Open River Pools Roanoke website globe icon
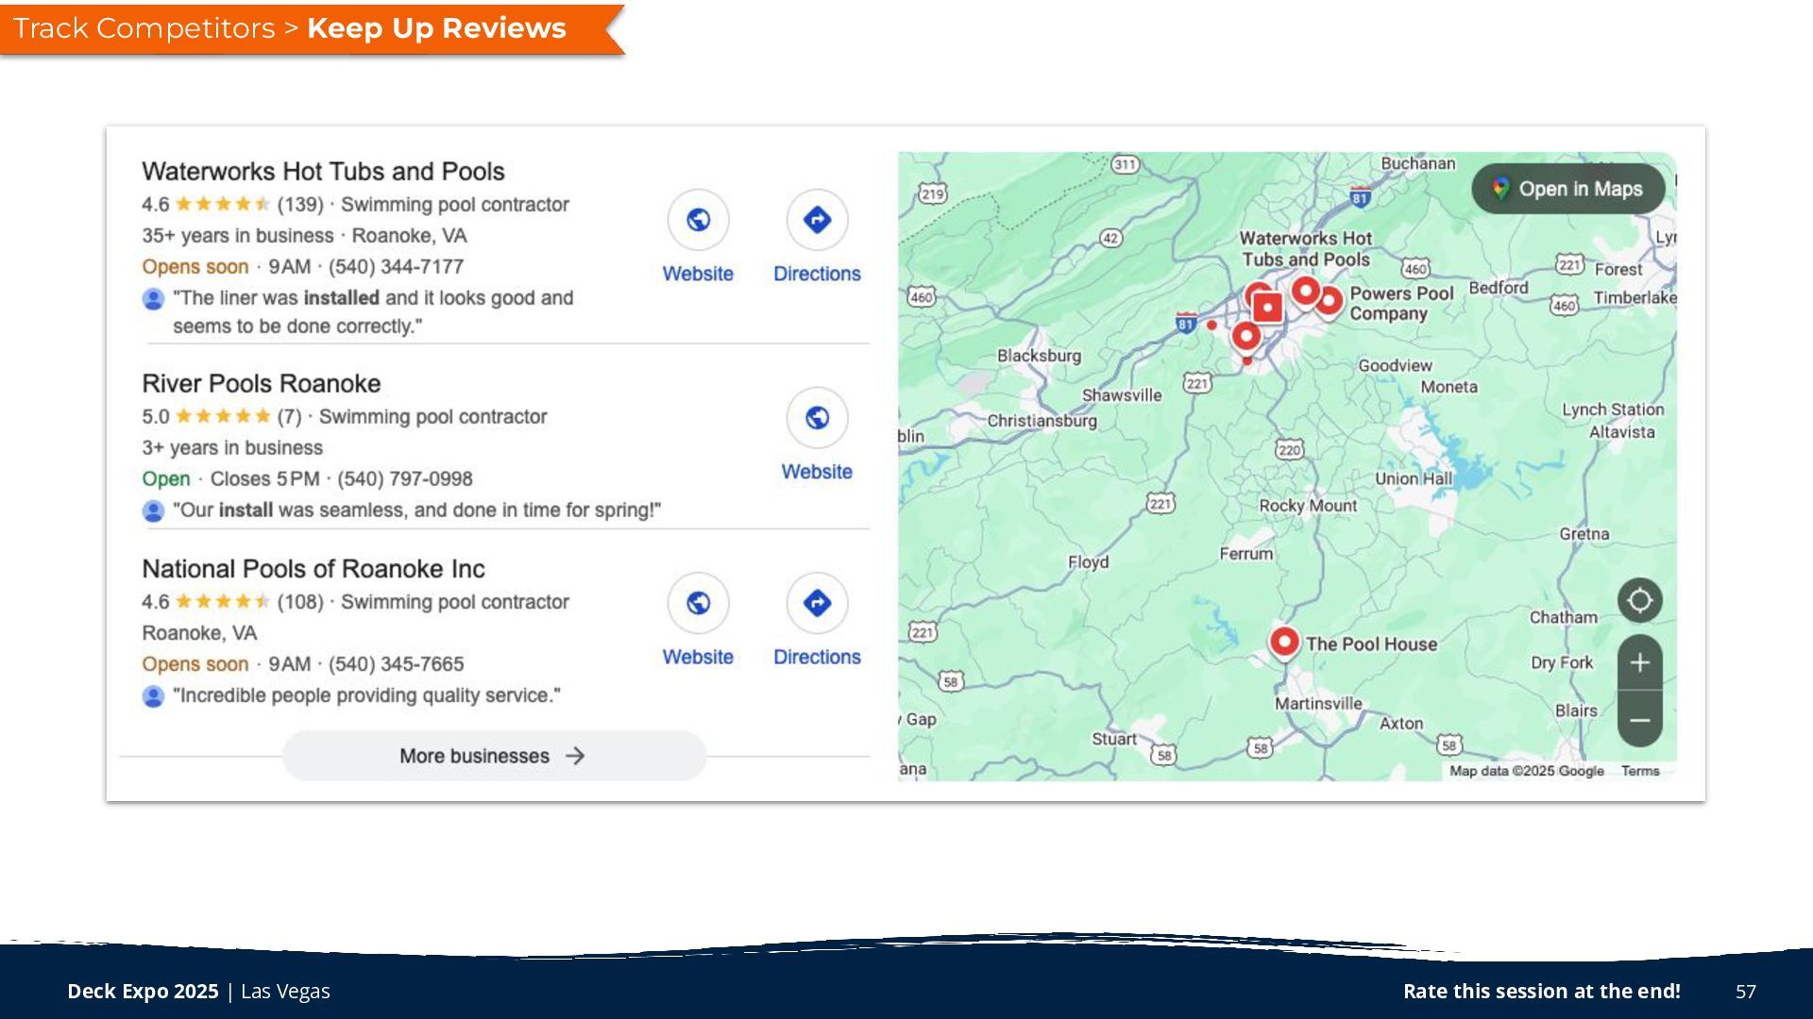 tap(817, 418)
